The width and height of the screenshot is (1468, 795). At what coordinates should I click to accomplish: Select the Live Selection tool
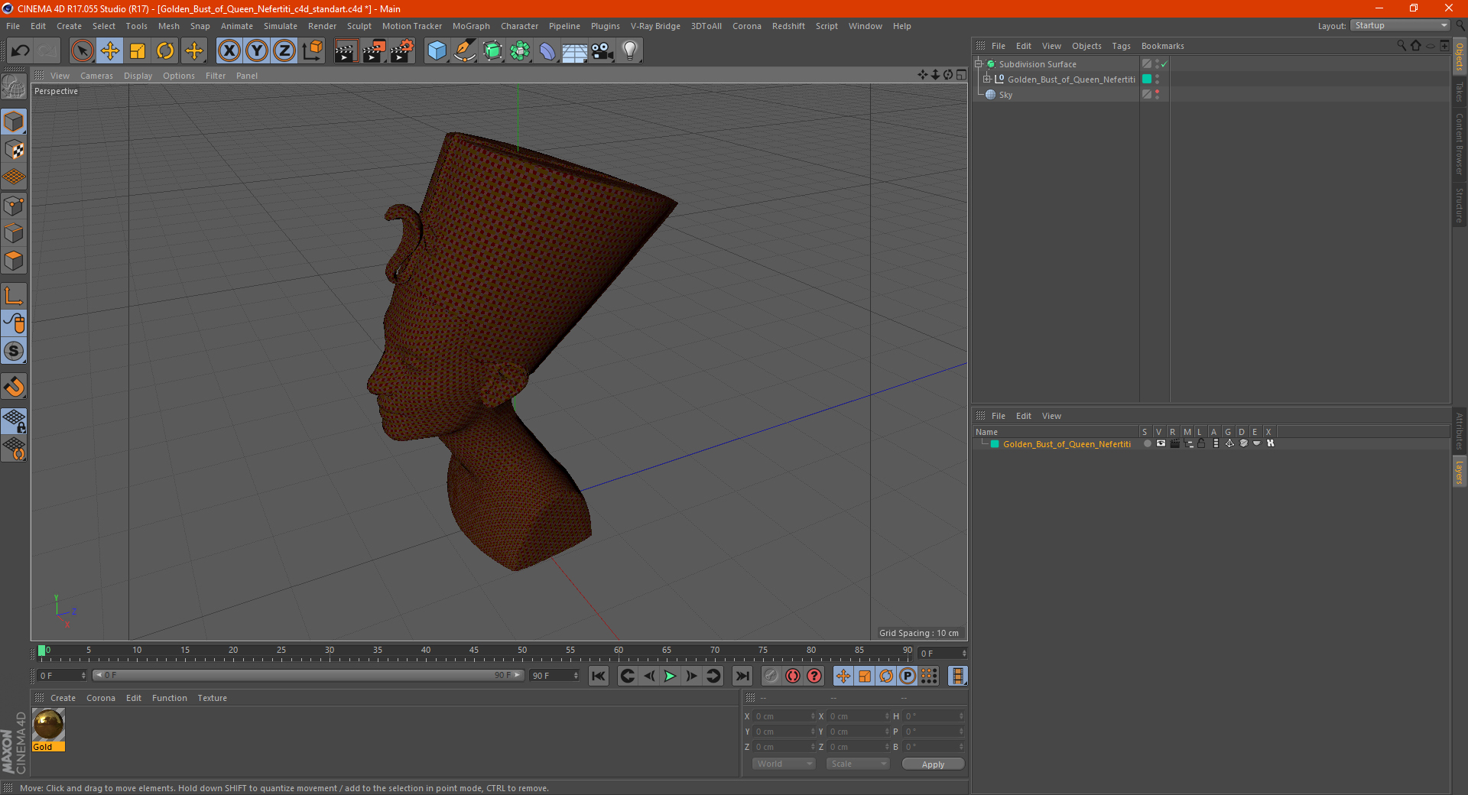click(82, 51)
